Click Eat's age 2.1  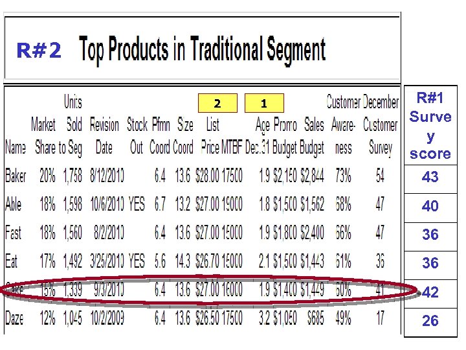[265, 261]
